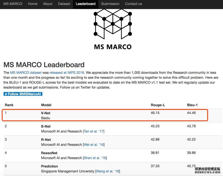Go to the About page
Image resolution: width=223 pixels, height=176 pixels.
[48, 4]
